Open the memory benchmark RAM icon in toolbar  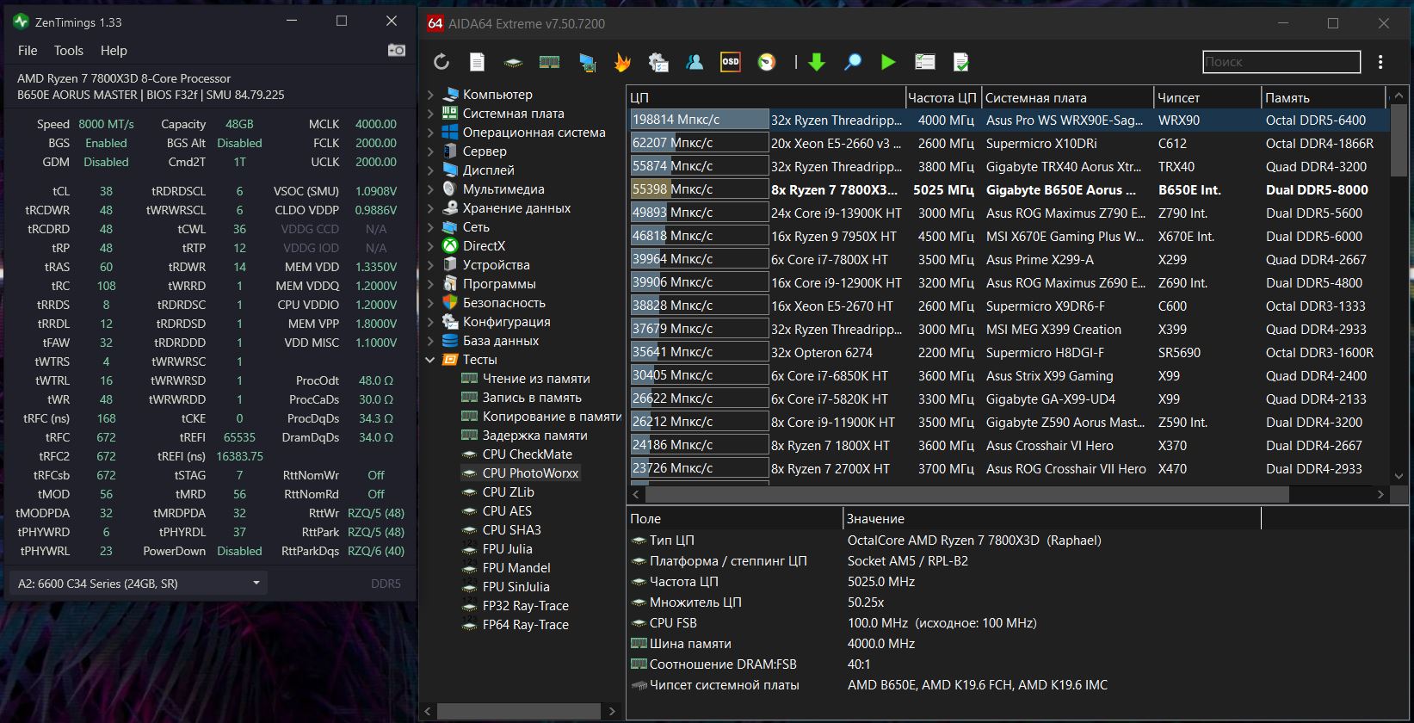[549, 62]
